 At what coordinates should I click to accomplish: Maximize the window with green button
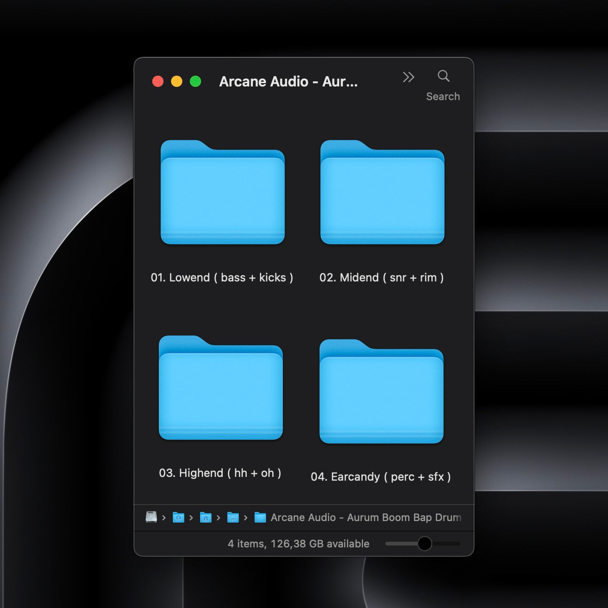point(195,81)
